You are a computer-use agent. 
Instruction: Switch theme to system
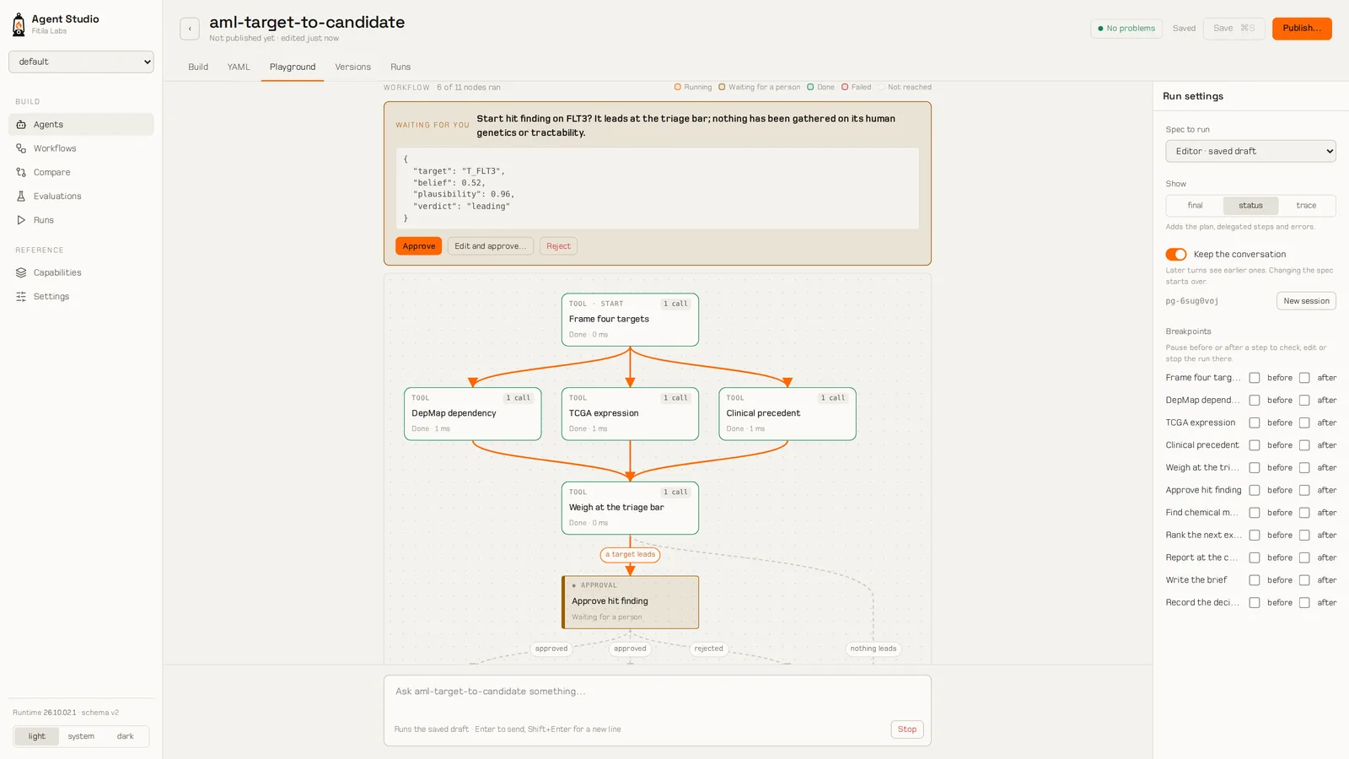point(81,736)
